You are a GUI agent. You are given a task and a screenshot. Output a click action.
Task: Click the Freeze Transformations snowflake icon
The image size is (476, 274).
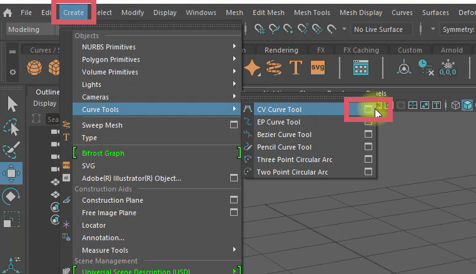448,68
